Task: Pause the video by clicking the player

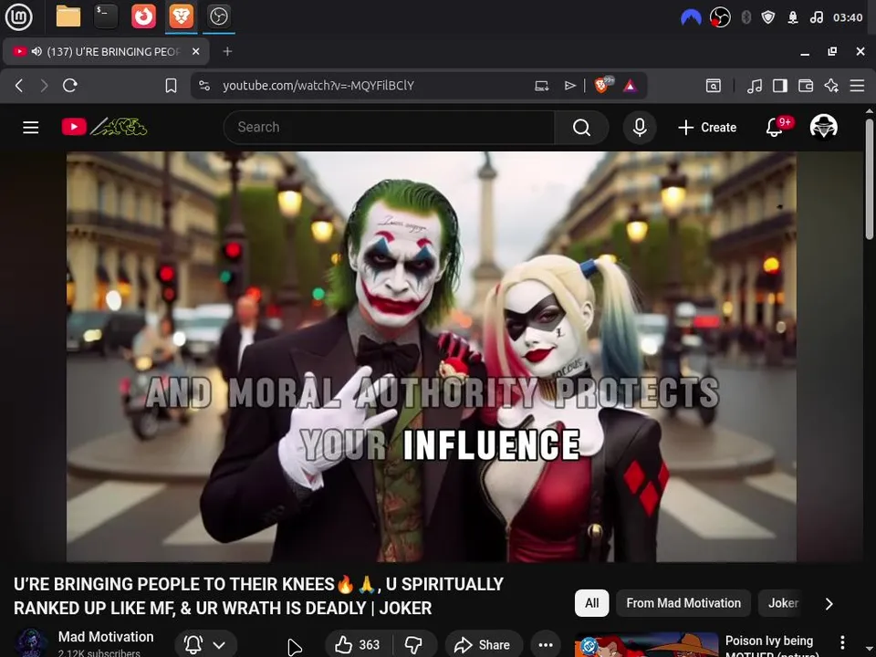Action: [x=432, y=357]
